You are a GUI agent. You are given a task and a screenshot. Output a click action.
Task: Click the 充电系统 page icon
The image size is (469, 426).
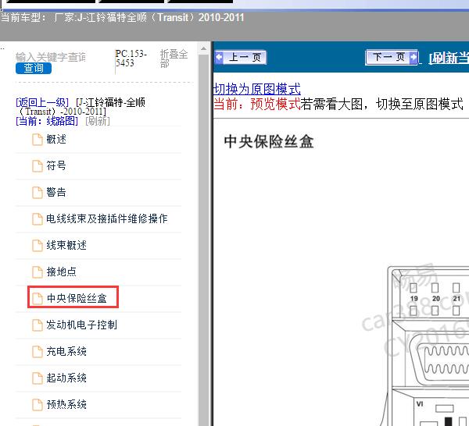[x=38, y=352]
